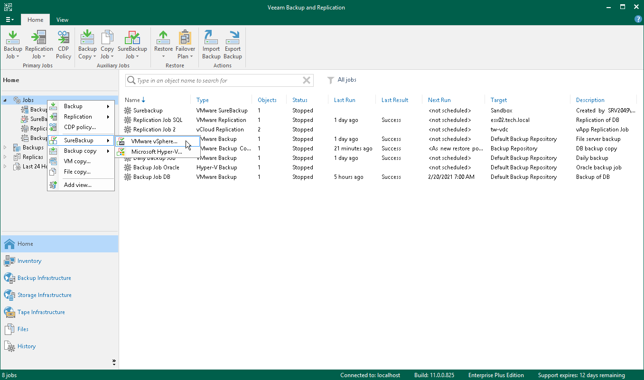Open the All jobs filter
The width and height of the screenshot is (644, 380).
point(347,80)
